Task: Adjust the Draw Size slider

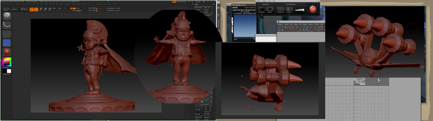Action: point(96,10)
